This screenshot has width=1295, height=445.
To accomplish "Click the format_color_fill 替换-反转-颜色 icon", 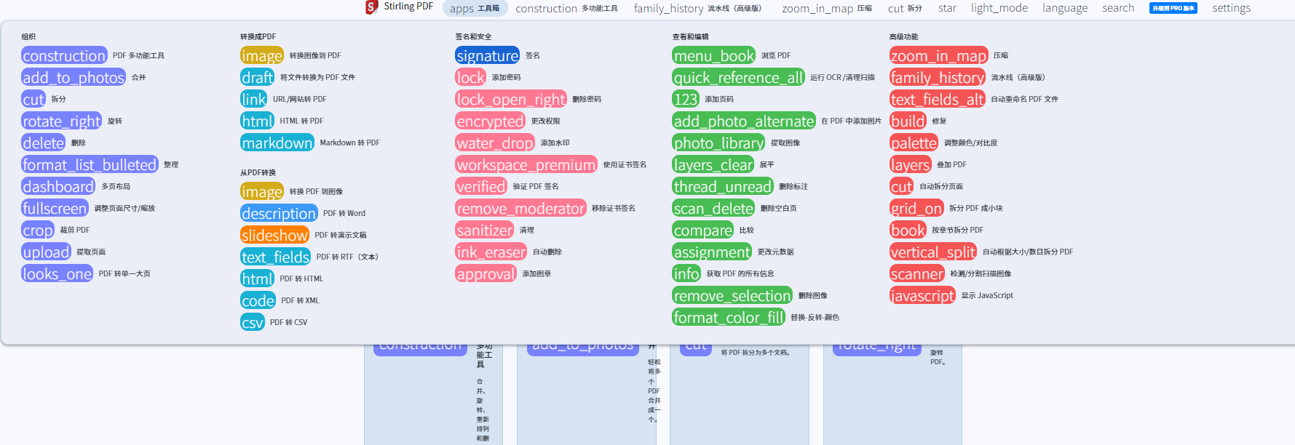I will pos(729,318).
